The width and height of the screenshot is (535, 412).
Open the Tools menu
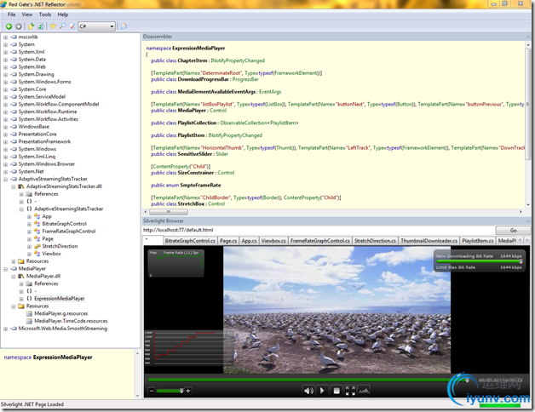click(44, 14)
